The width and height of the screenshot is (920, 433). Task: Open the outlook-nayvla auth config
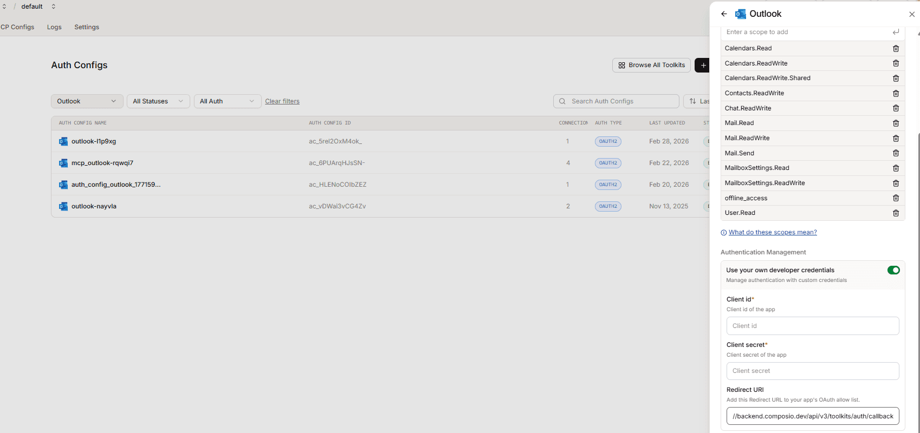coord(94,206)
